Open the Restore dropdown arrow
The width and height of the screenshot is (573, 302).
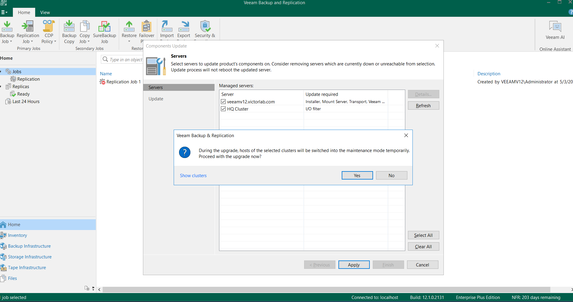click(129, 42)
